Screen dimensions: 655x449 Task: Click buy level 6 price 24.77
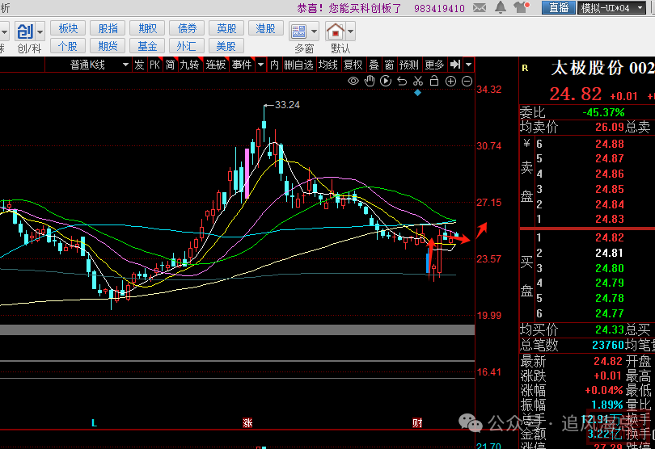(610, 313)
